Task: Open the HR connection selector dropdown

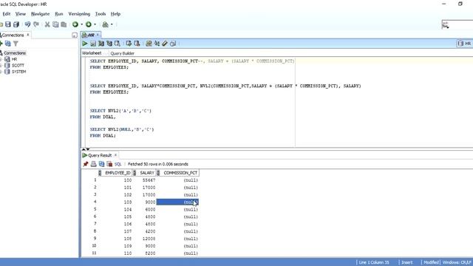Action: [465, 44]
